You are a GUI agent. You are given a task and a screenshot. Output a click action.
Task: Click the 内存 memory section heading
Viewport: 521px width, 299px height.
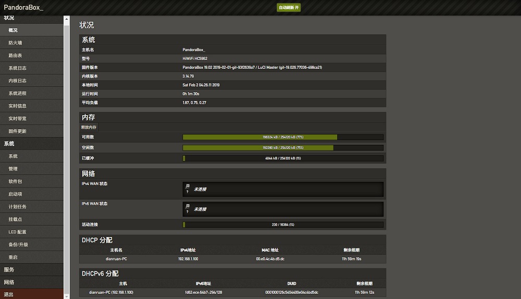coord(89,117)
